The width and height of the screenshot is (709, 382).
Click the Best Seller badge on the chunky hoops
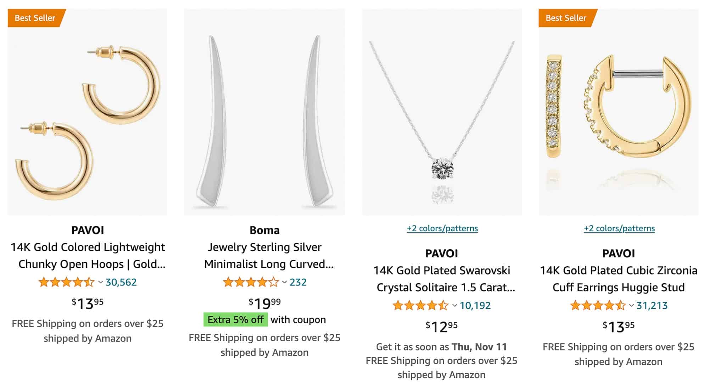tap(35, 18)
